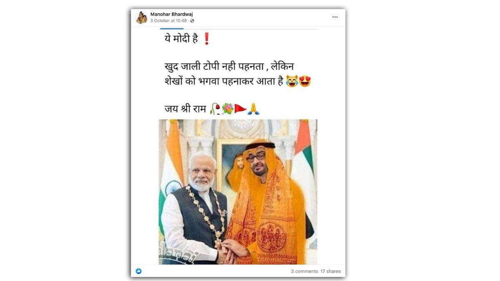Click the Manohar Bhardwaj profile avatar
500x281 pixels.
click(x=141, y=17)
